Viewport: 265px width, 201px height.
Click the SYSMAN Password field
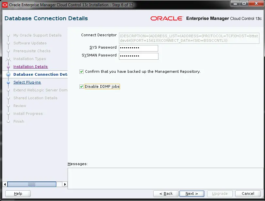point(139,56)
